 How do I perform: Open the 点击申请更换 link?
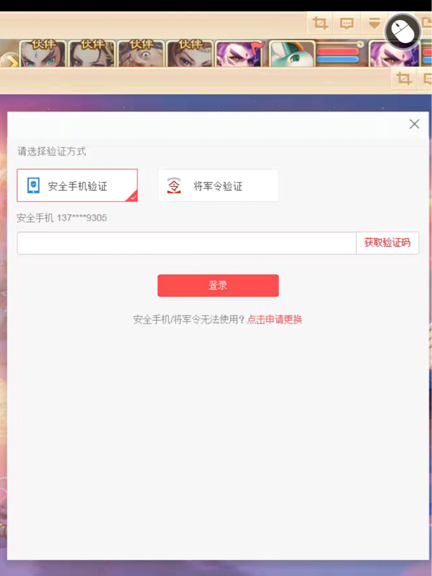[275, 319]
